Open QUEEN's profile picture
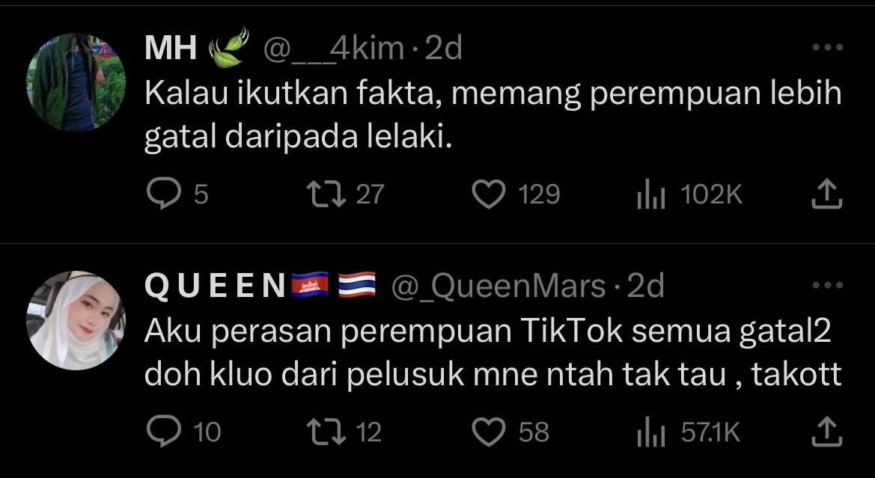The width and height of the screenshot is (875, 478). pos(76,320)
